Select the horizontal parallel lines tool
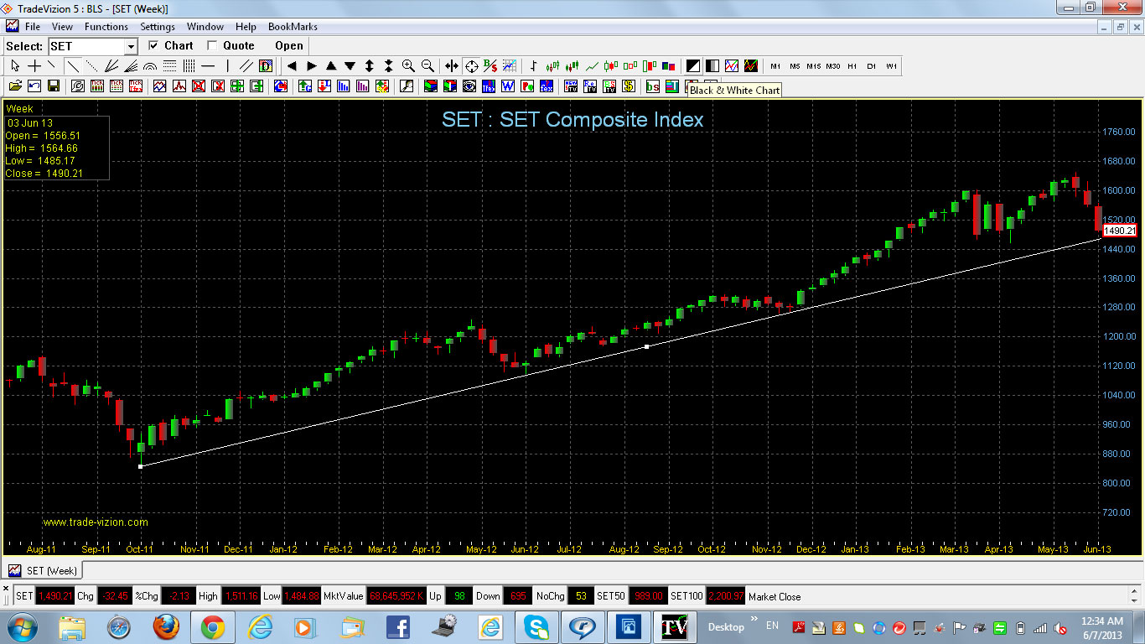 169,65
